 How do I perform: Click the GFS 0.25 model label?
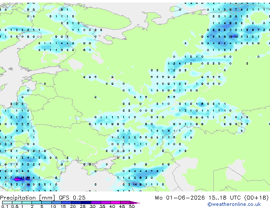point(72,198)
